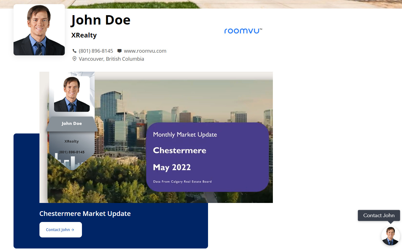Click John Doe's circular profile photo

point(39,30)
